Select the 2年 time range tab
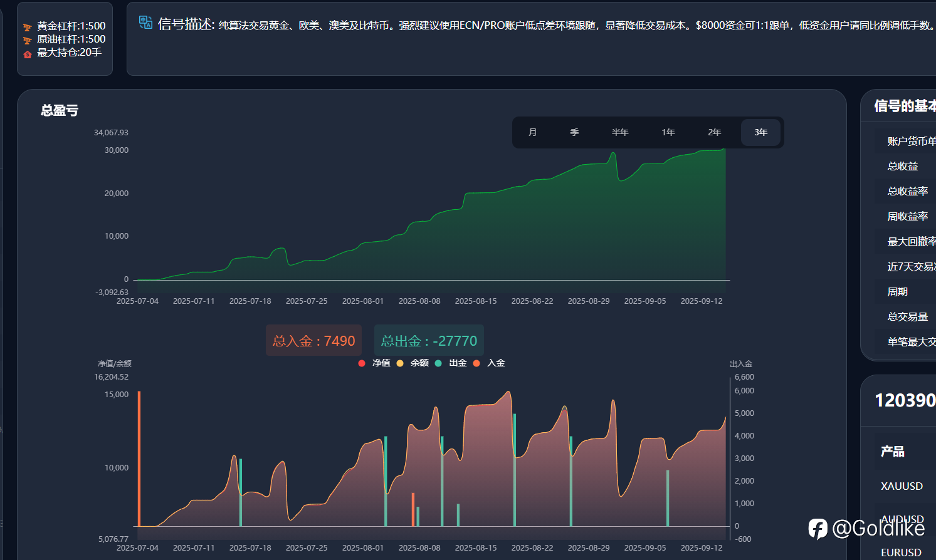 point(715,132)
